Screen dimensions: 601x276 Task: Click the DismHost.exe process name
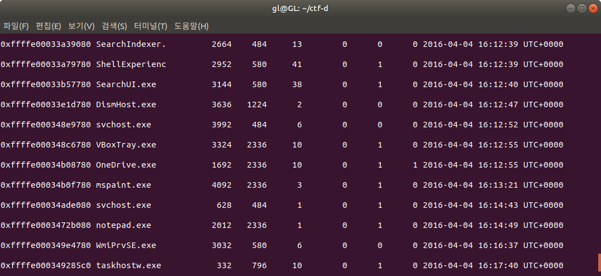126,104
